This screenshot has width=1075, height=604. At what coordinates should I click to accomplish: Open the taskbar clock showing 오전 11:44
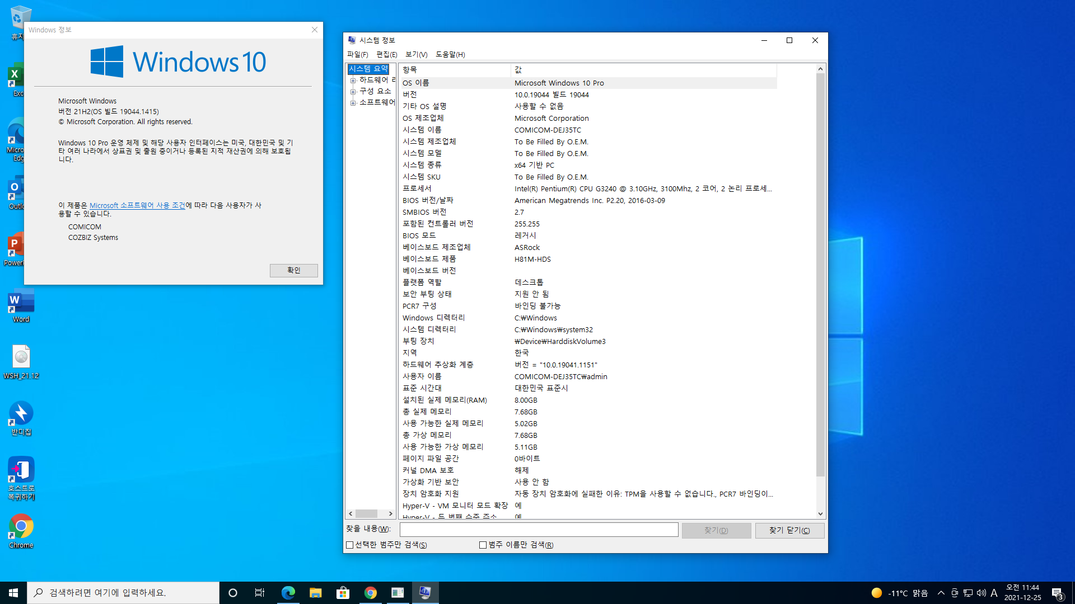pos(1022,593)
